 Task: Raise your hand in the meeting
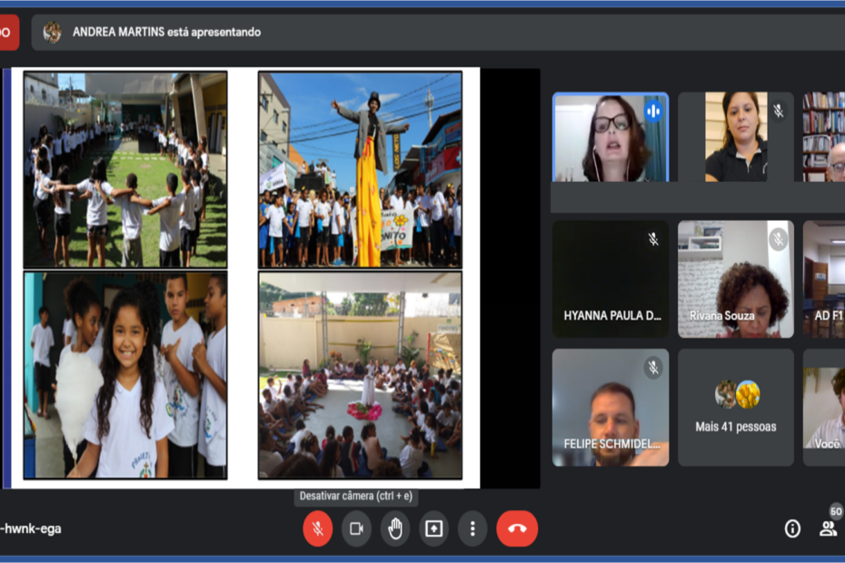click(x=395, y=528)
